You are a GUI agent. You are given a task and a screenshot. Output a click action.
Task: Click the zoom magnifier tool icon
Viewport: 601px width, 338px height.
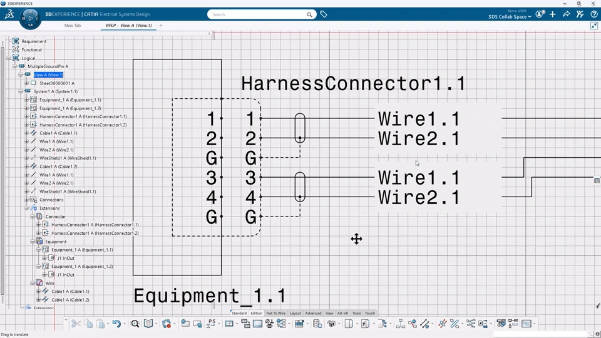135,324
